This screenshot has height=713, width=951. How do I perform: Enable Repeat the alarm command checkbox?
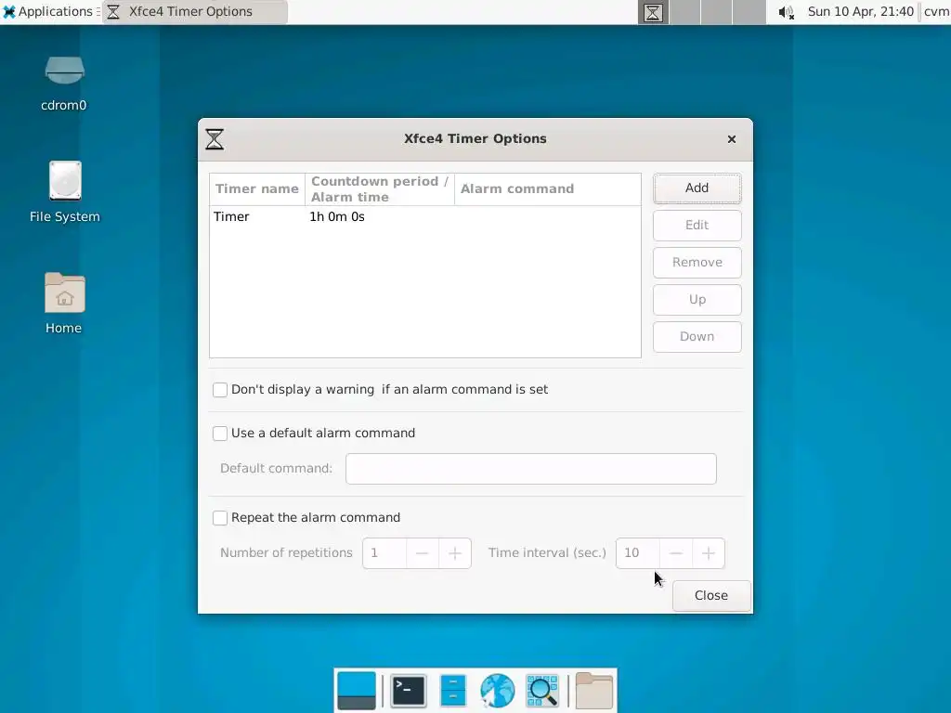[x=220, y=518]
